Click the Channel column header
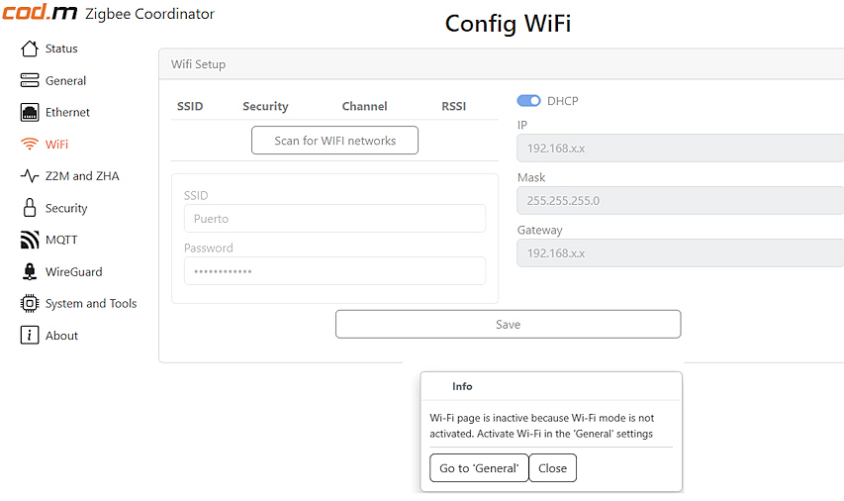Image resolution: width=844 pixels, height=501 pixels. (x=364, y=106)
